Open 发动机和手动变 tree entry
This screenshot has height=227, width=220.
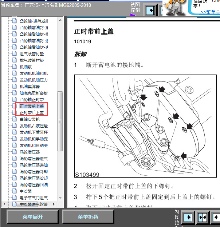(x=34, y=139)
